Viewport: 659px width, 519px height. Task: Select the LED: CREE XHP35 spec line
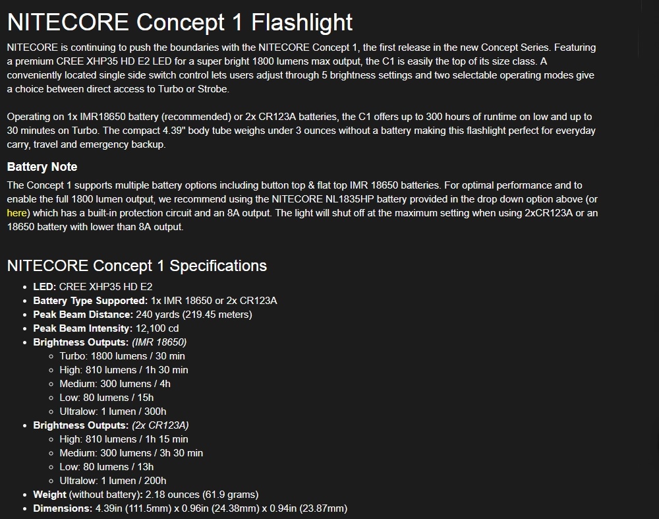(x=93, y=287)
